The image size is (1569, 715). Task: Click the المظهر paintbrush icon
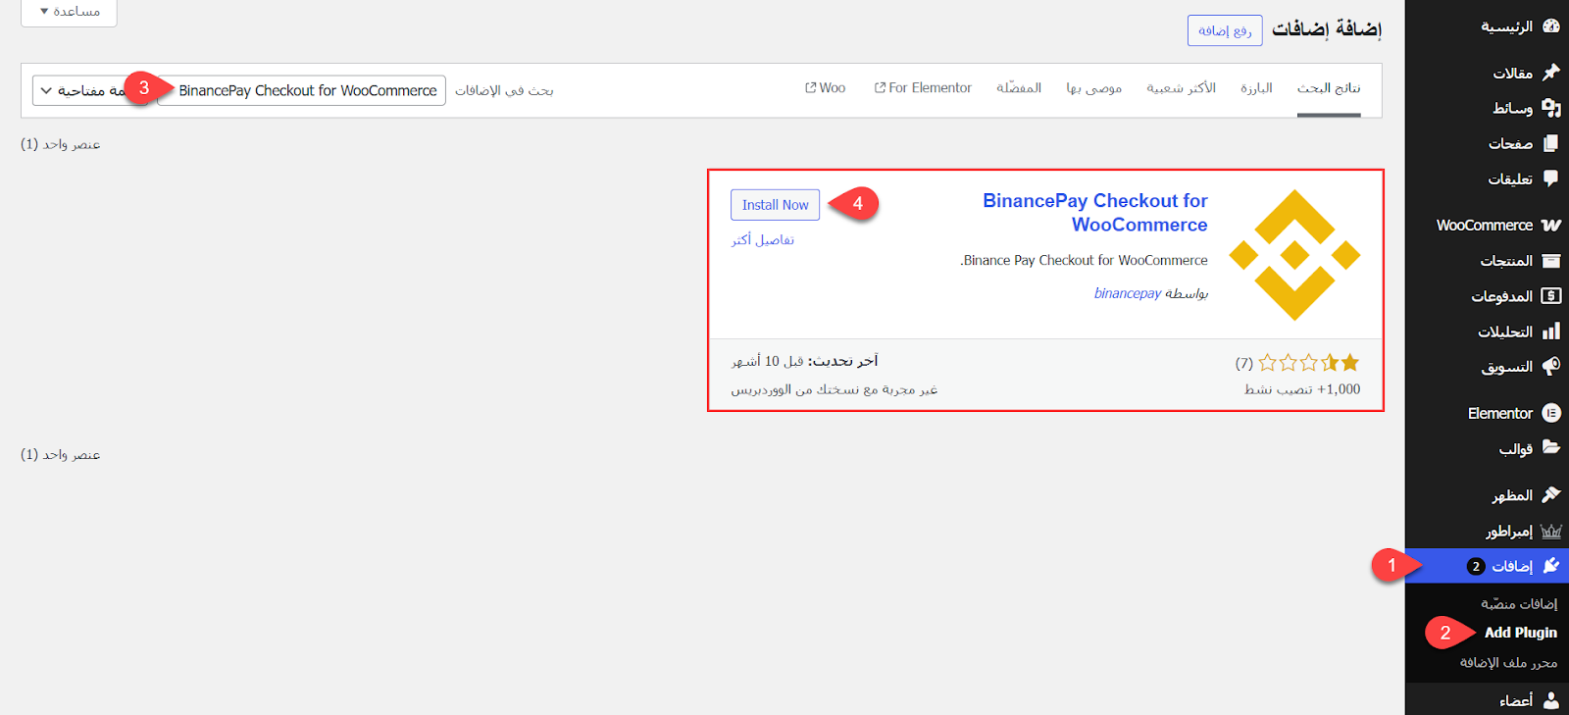pyautogui.click(x=1550, y=495)
